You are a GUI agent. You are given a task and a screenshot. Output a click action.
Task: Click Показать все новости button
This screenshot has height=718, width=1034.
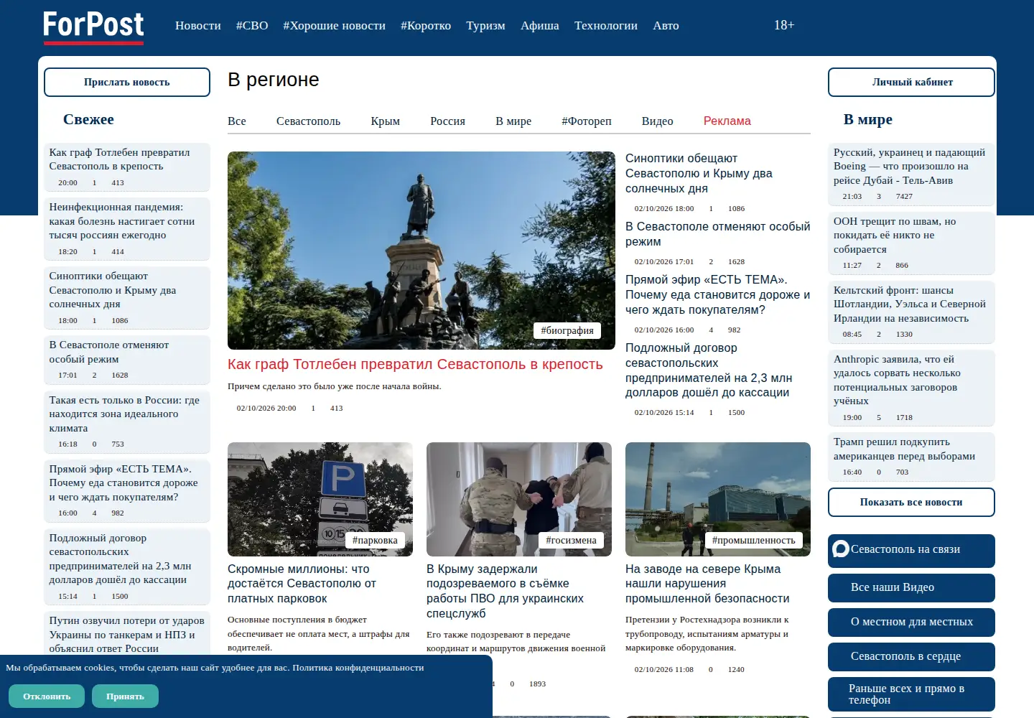coord(911,502)
